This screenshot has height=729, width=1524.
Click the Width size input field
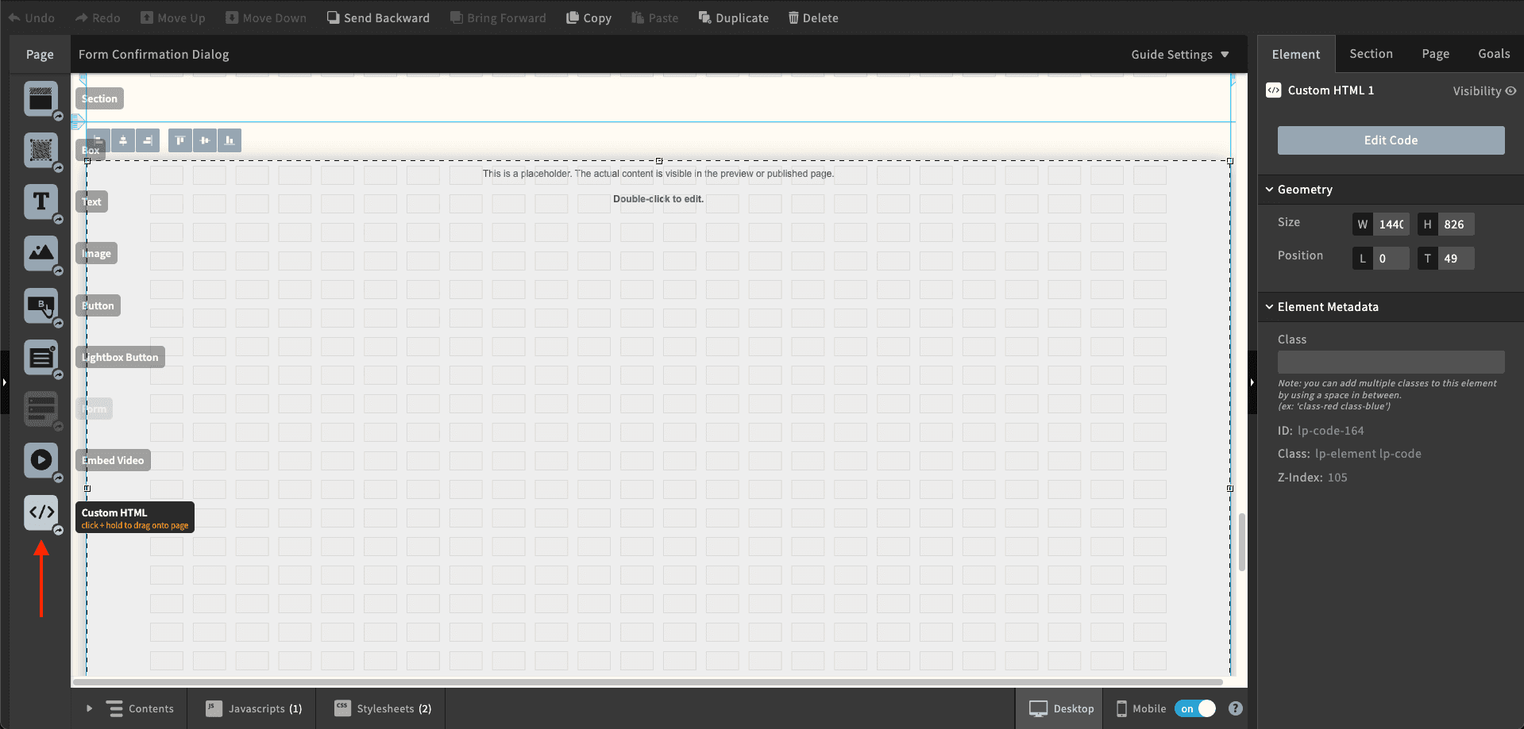click(x=1391, y=224)
